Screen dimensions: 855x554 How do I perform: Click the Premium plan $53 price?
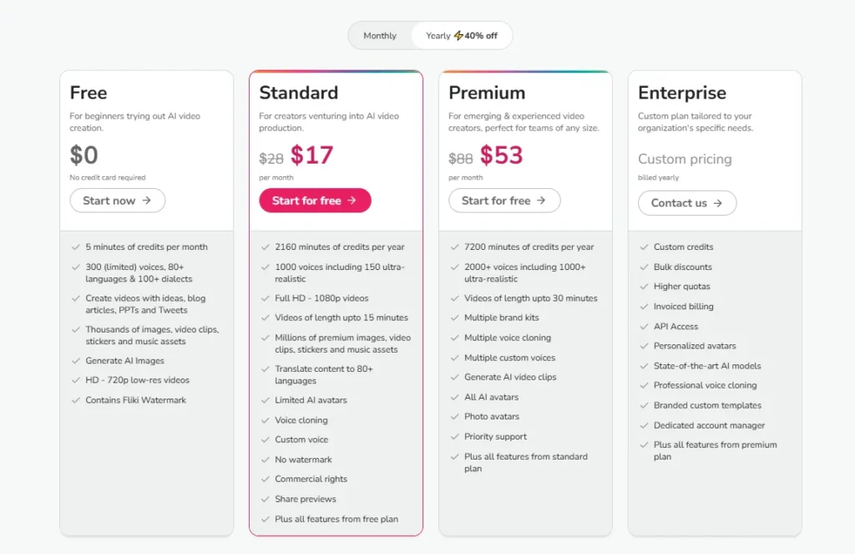501,155
